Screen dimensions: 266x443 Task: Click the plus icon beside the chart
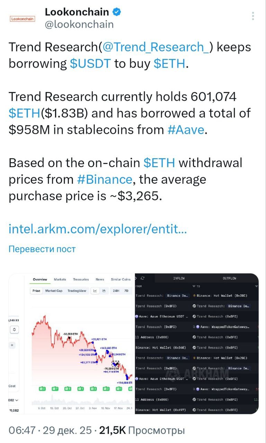[x=12, y=345]
